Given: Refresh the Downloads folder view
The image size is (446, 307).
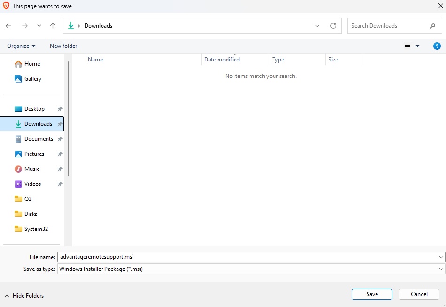Looking at the screenshot, I should 333,26.
